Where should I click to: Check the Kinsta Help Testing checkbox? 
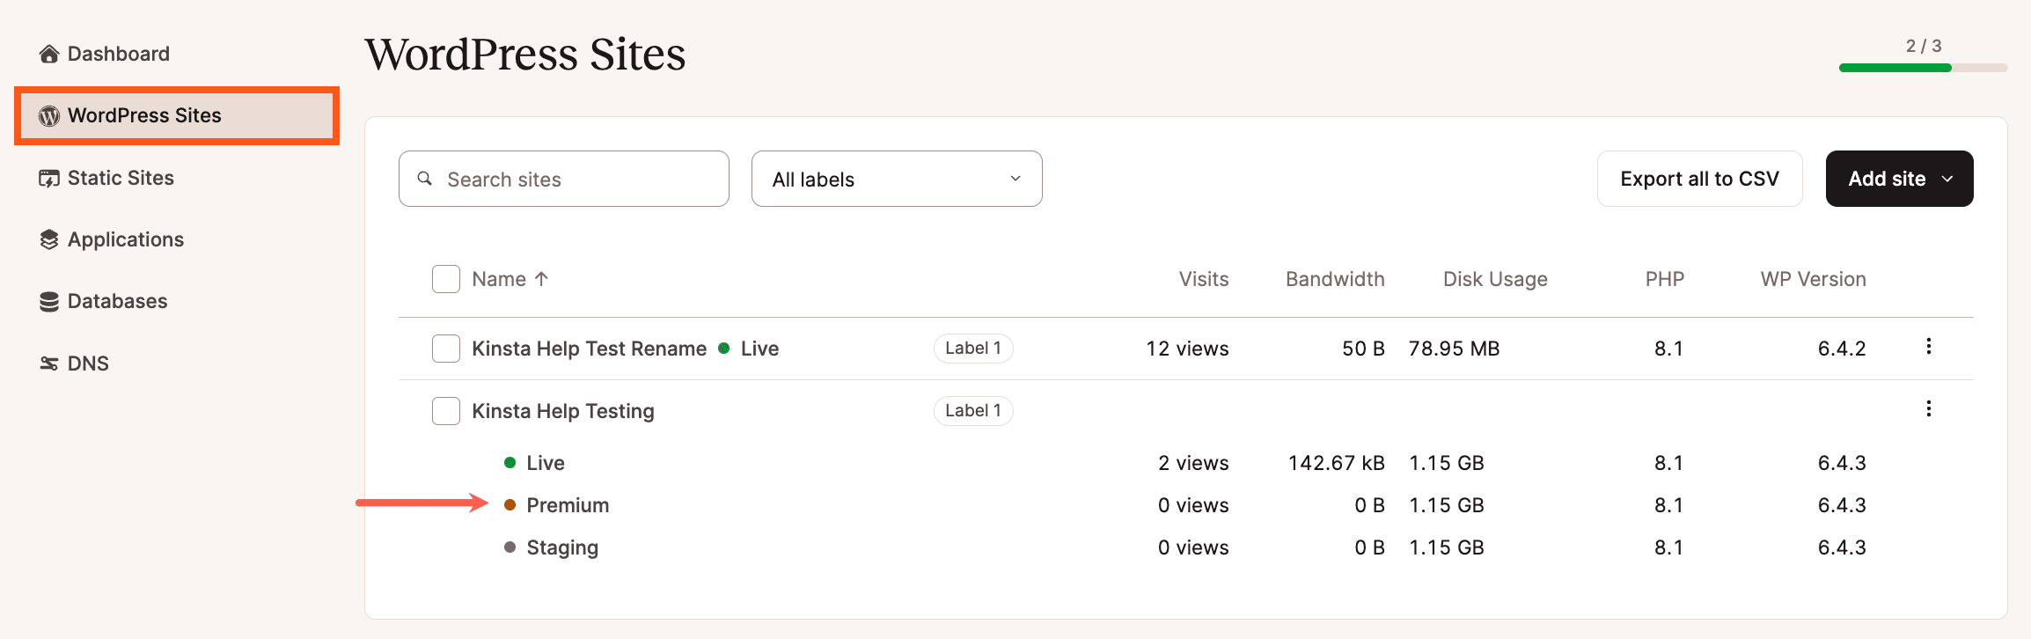tap(446, 411)
